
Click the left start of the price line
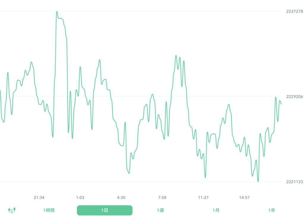(0, 90)
